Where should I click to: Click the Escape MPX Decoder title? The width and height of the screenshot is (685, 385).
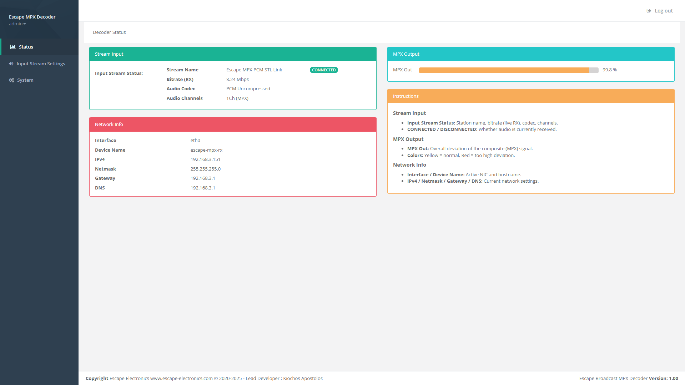pyautogui.click(x=32, y=17)
